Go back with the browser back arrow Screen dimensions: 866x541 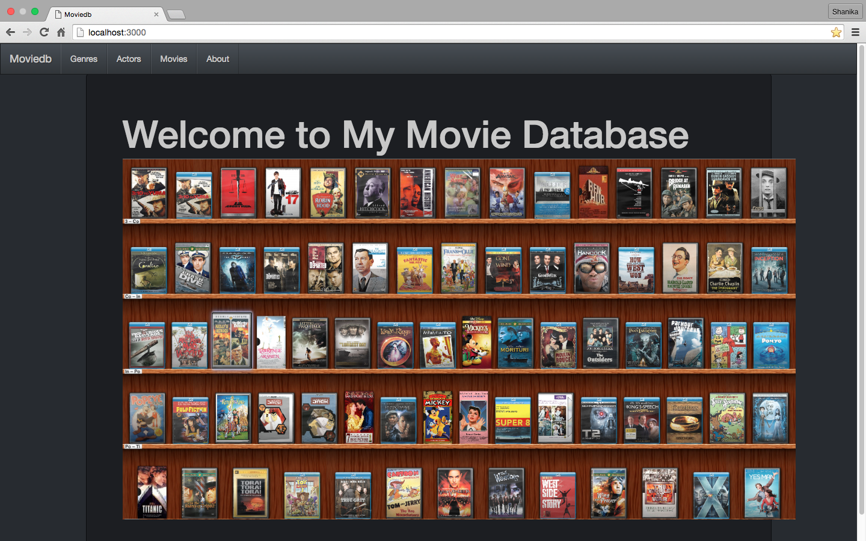point(10,32)
